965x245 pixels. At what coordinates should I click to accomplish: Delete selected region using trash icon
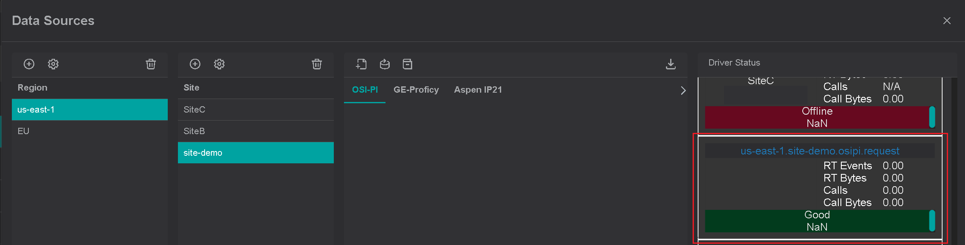pyautogui.click(x=151, y=64)
